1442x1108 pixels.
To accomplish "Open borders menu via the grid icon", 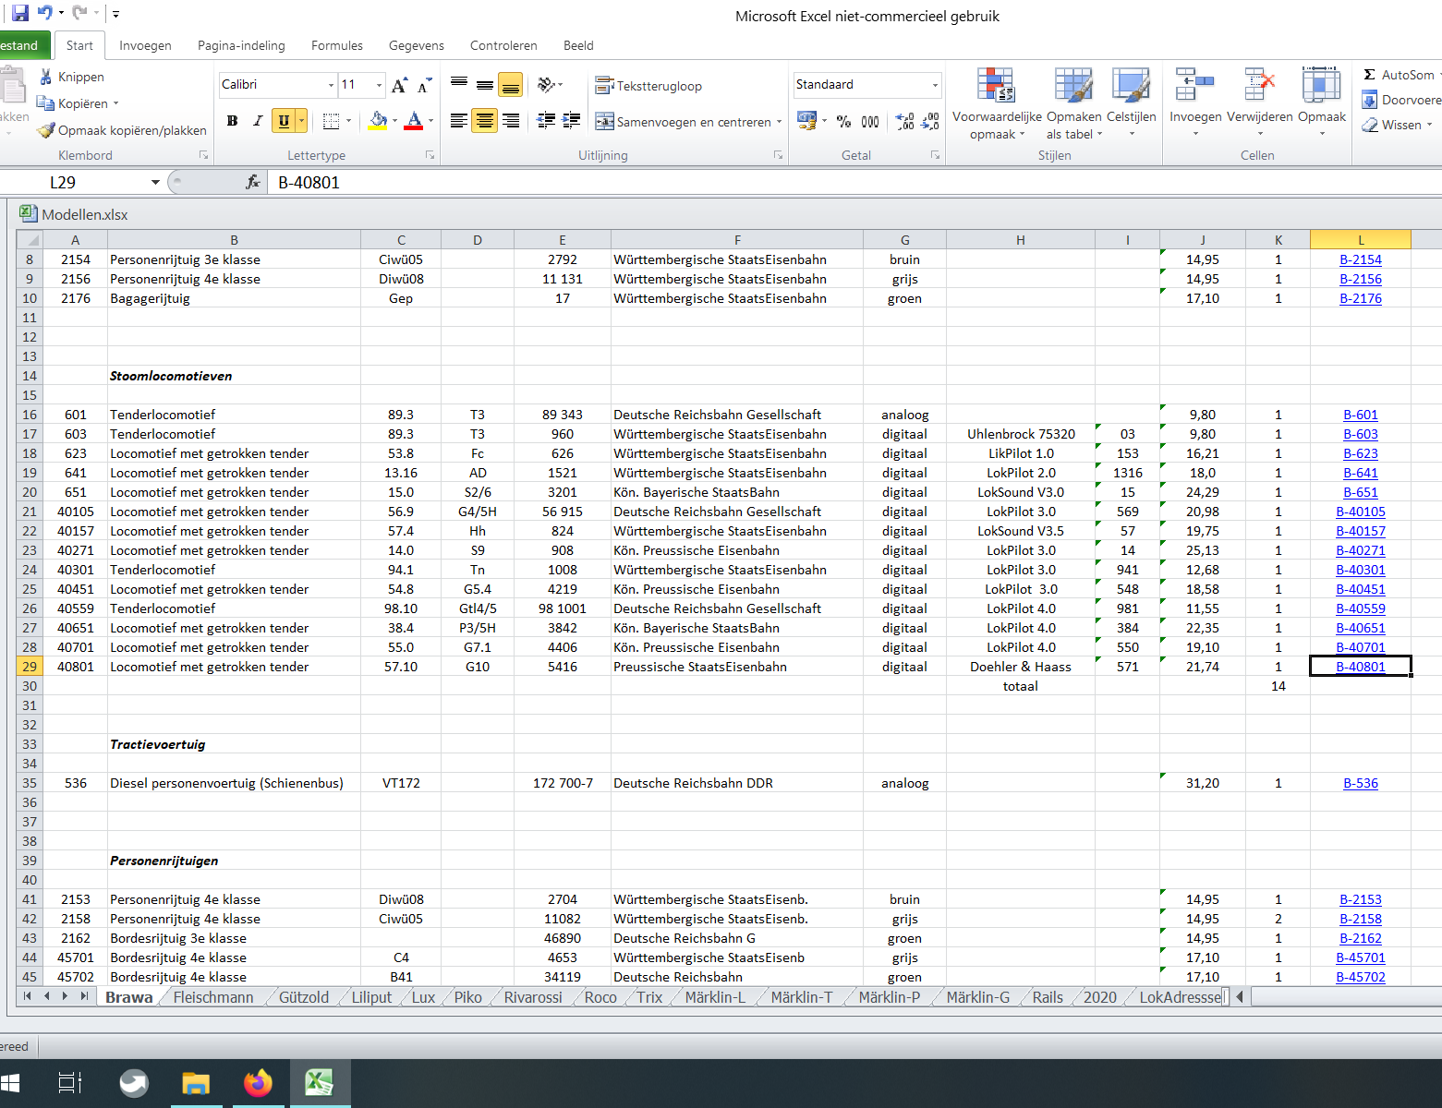I will click(x=332, y=121).
